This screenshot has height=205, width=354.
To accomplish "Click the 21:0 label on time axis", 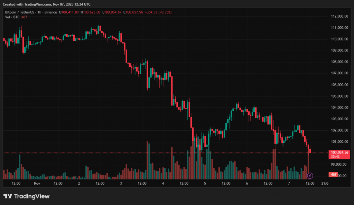I will tap(325, 183).
